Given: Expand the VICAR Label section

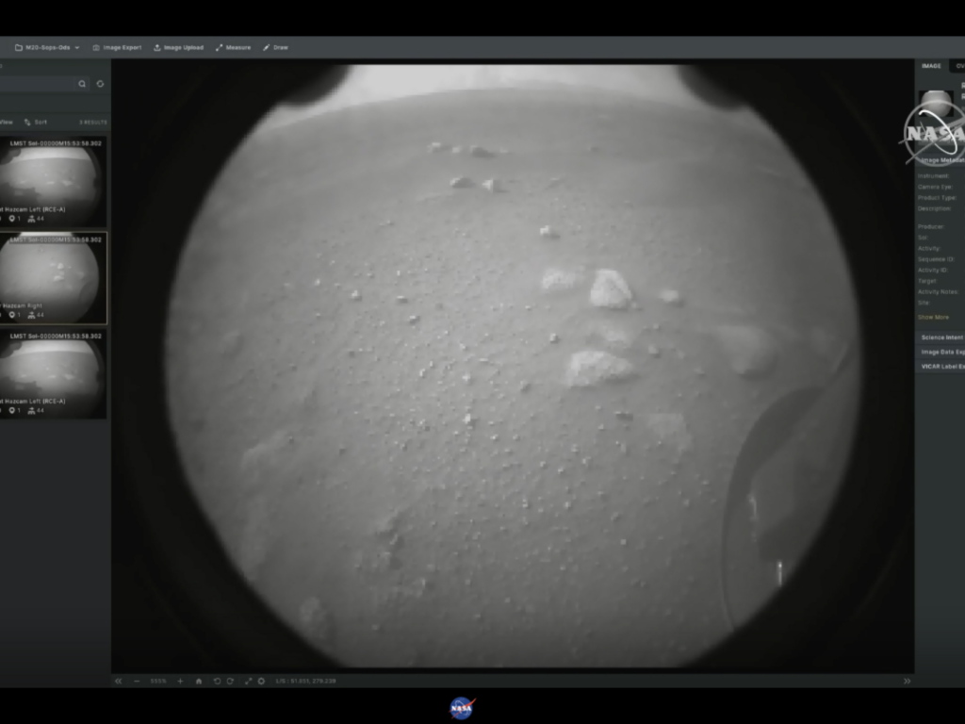Looking at the screenshot, I should (941, 366).
